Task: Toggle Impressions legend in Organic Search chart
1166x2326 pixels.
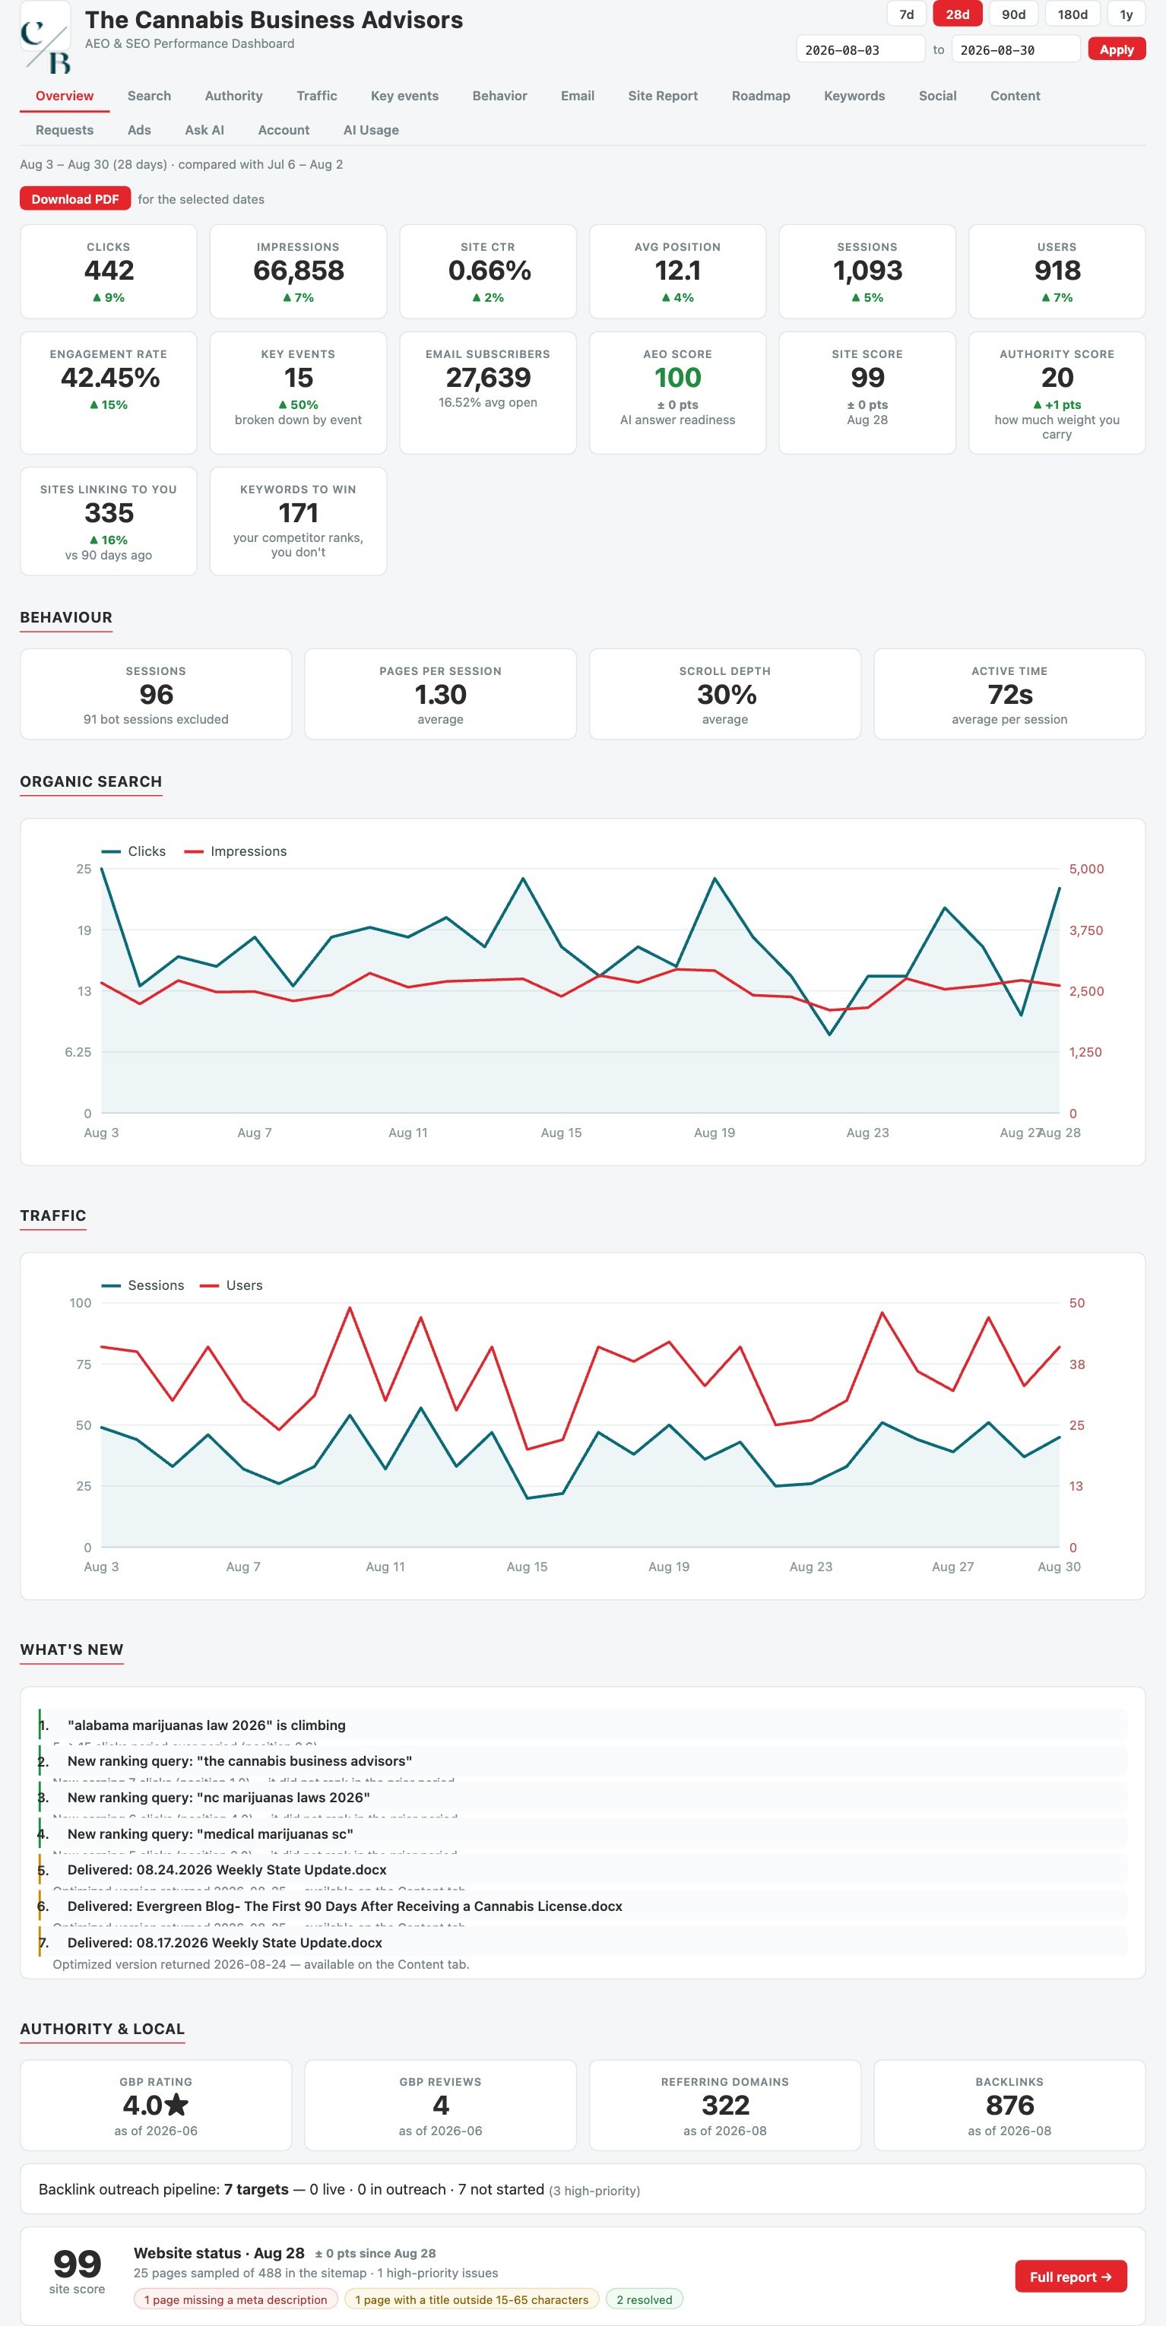Action: (235, 851)
